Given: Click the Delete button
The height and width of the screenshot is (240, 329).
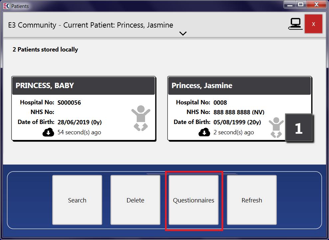Looking at the screenshot, I should pyautogui.click(x=135, y=200).
